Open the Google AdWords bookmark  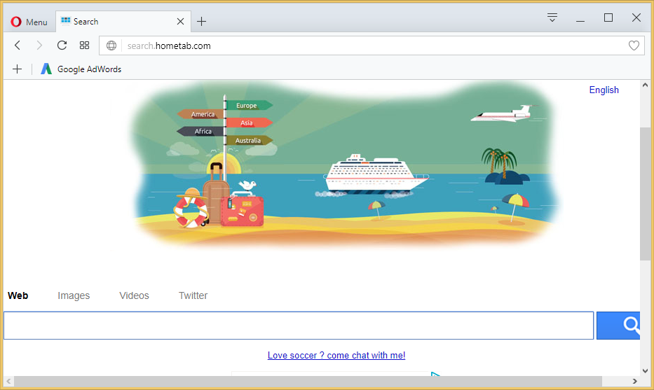(x=81, y=69)
